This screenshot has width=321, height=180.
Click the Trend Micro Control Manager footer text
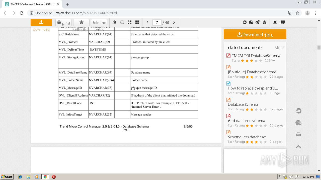tap(104, 126)
